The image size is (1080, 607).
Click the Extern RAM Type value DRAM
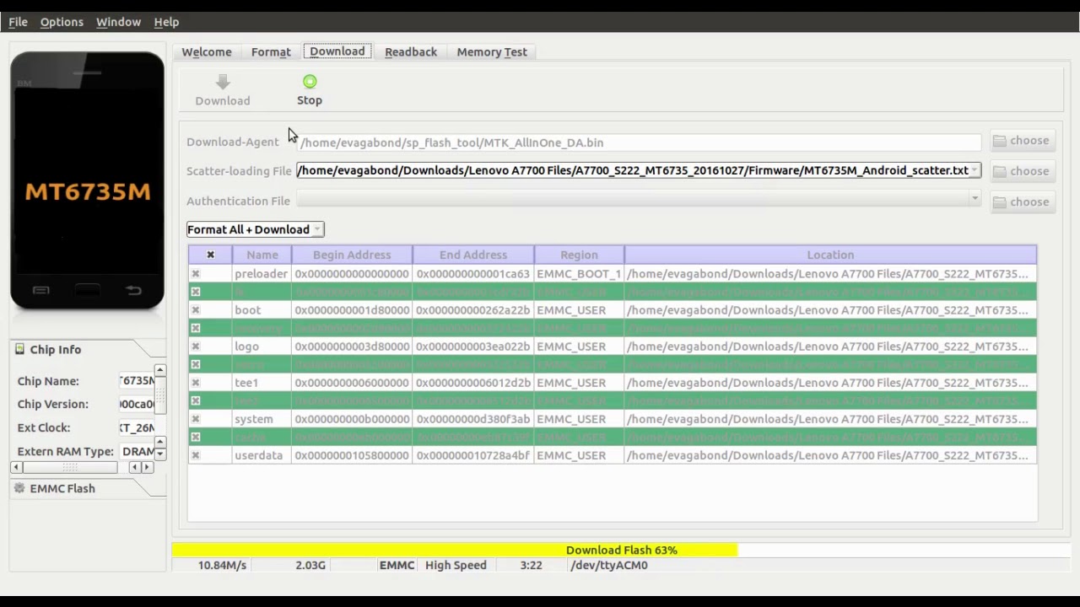point(138,452)
